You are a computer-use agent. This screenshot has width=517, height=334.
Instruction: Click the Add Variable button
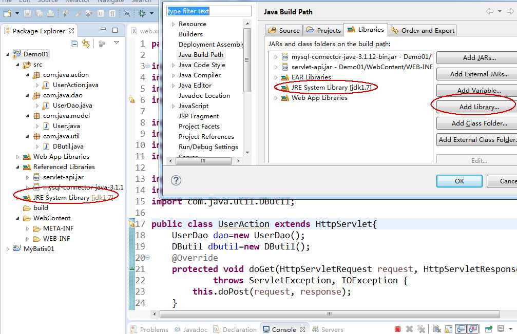point(479,90)
